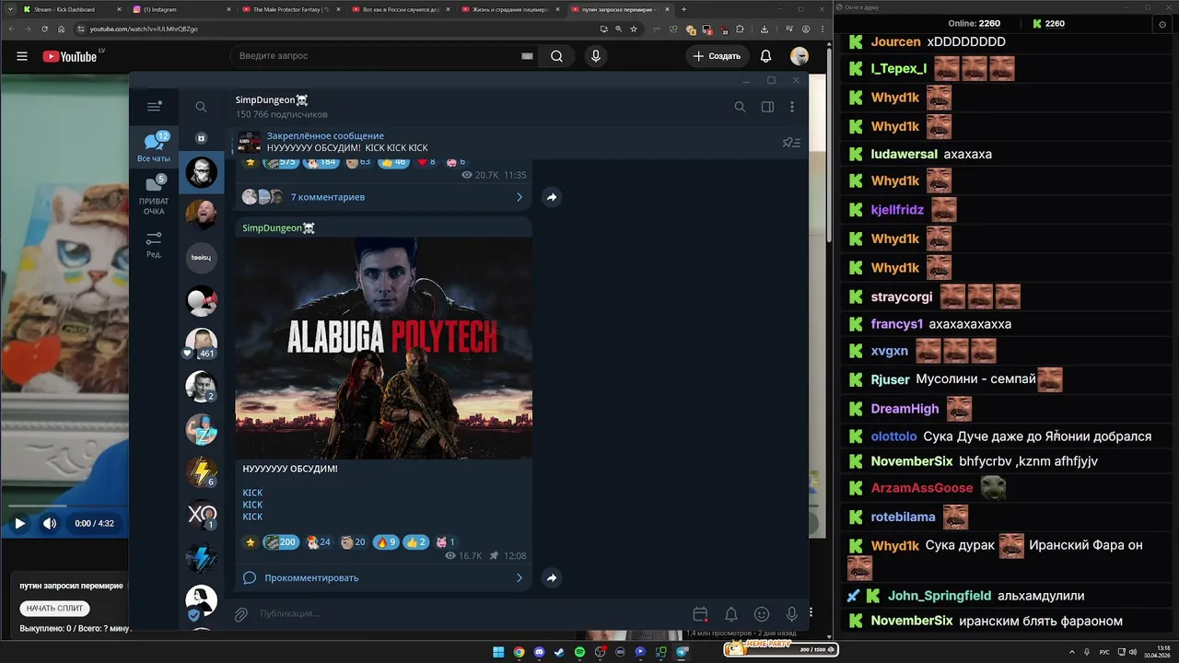
Task: Open Windows Start menu
Action: 498,652
